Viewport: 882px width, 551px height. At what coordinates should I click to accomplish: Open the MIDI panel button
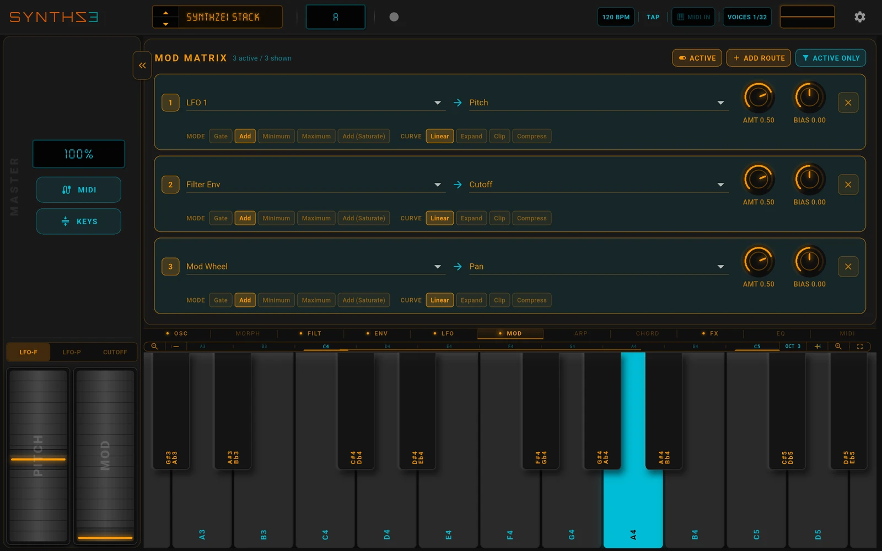pyautogui.click(x=79, y=190)
